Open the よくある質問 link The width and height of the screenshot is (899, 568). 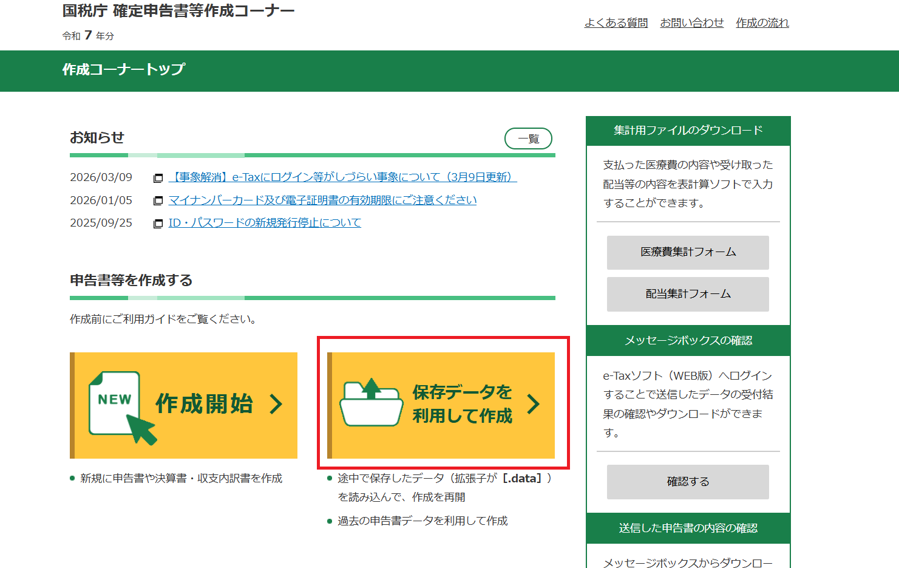[616, 23]
